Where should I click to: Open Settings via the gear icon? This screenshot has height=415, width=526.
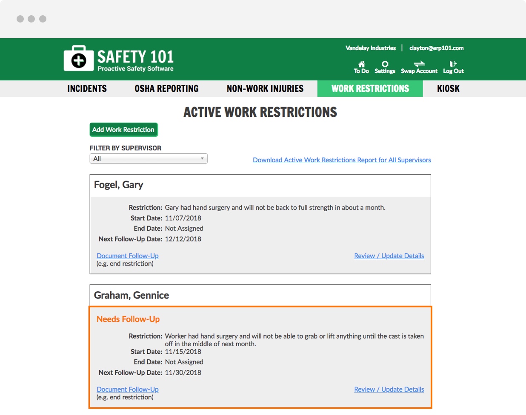coord(385,64)
